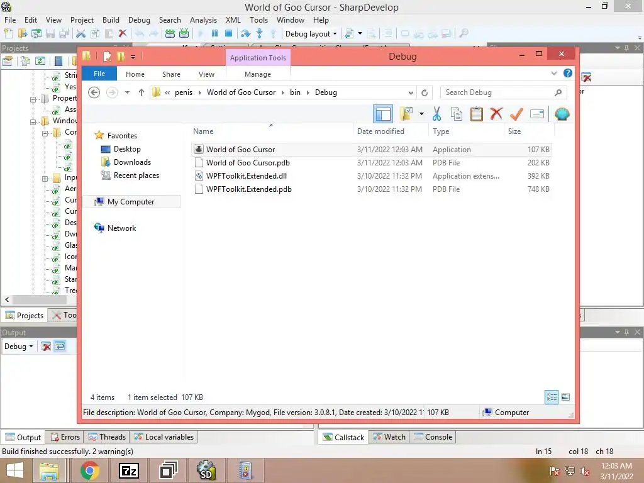
Task: Stop the debugged program in SharpDevelop toolbar
Action: pos(229,34)
